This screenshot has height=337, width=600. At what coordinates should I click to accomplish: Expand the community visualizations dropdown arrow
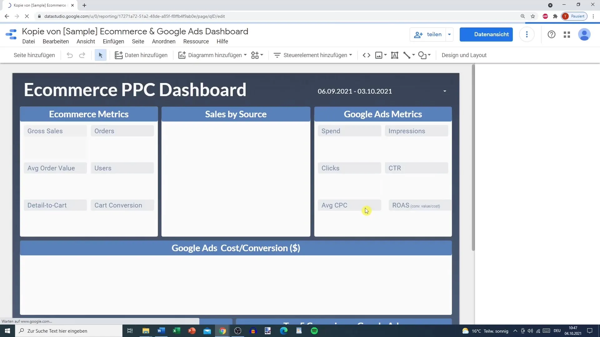262,55
